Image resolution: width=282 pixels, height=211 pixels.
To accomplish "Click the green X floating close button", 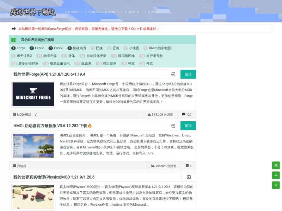I will pos(276,165).
